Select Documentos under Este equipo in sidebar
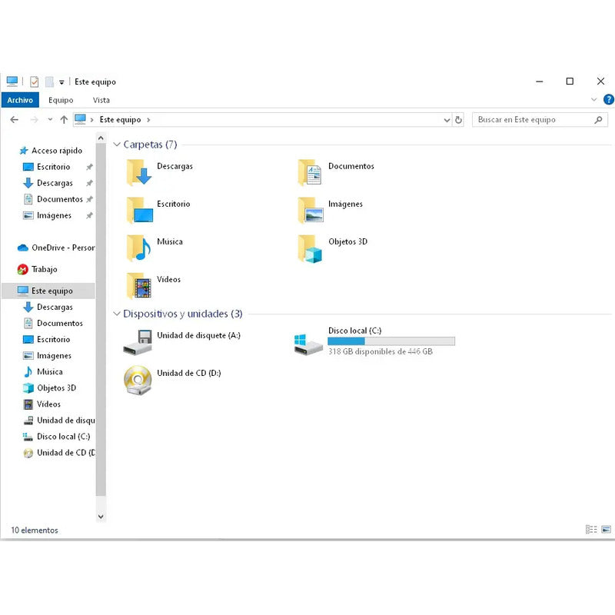Viewport: 615px width, 615px height. 60,323
